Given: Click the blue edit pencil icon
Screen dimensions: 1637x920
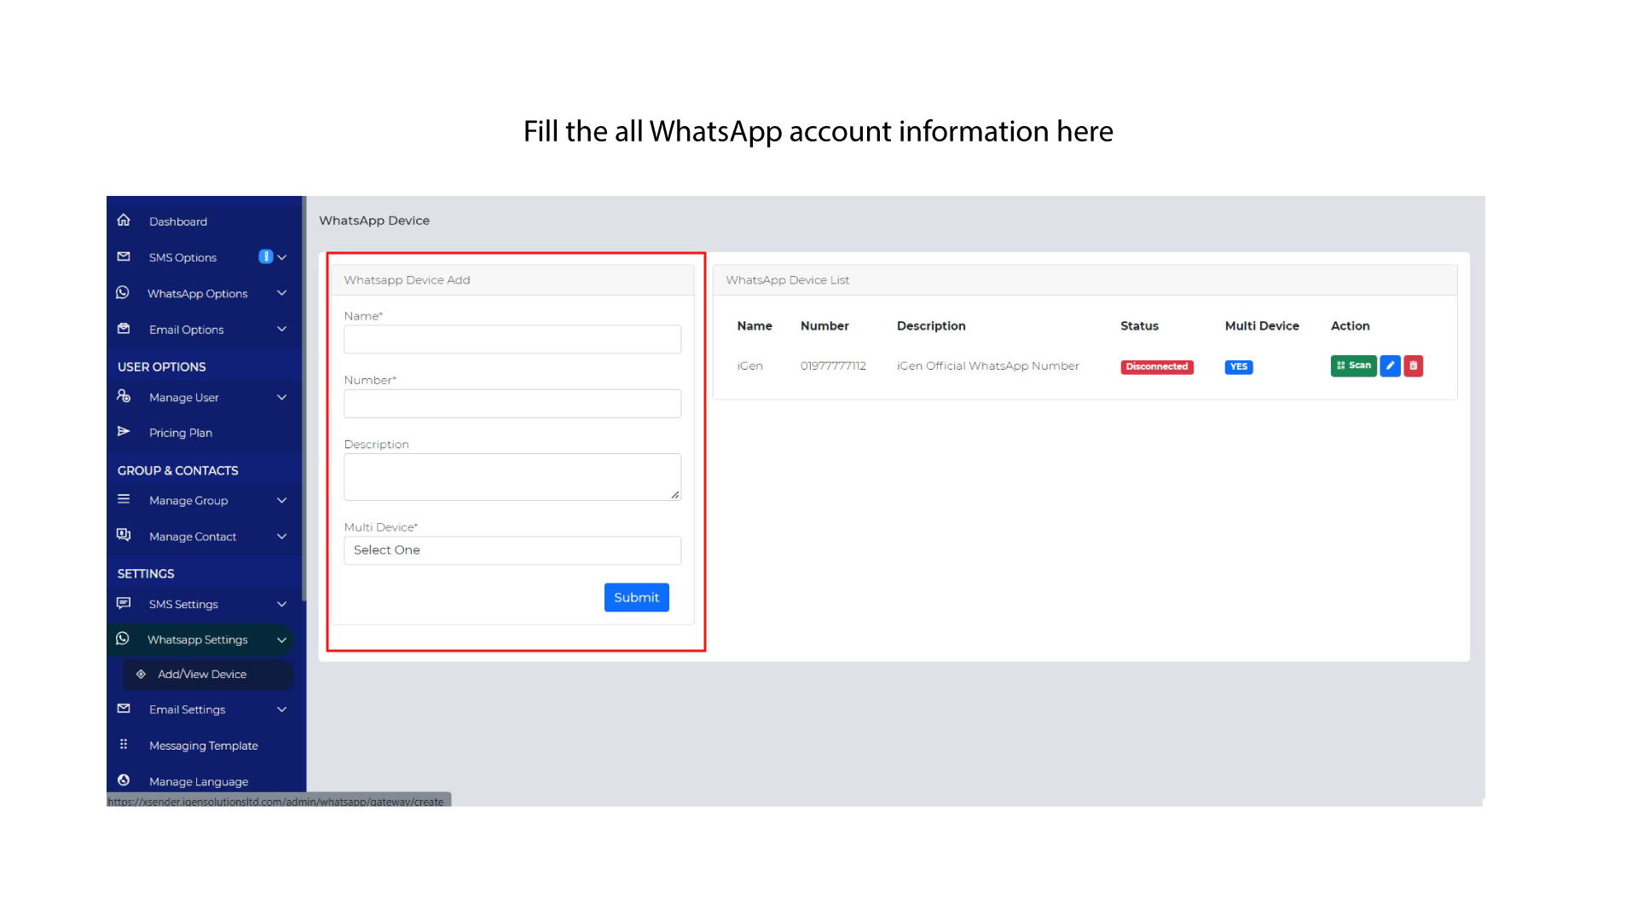Looking at the screenshot, I should 1390,365.
